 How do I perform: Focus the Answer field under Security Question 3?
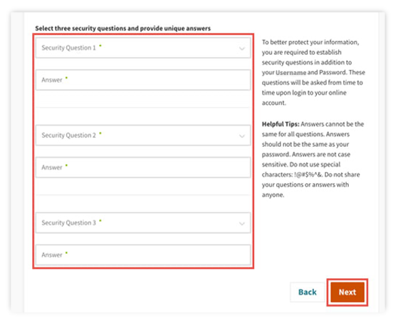tap(143, 255)
